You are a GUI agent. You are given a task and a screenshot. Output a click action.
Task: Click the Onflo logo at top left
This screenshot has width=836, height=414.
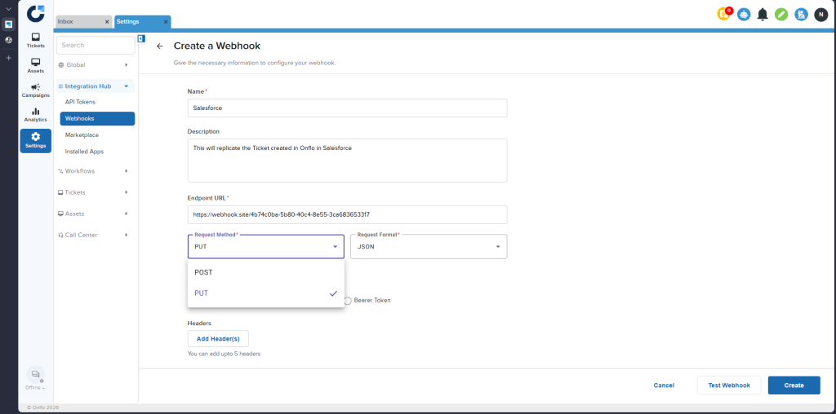click(36, 13)
